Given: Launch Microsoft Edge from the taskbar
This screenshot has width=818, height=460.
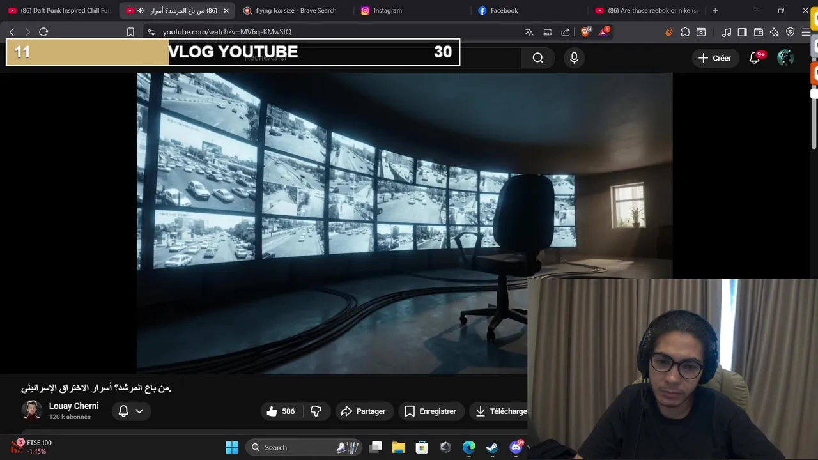Looking at the screenshot, I should pyautogui.click(x=469, y=447).
